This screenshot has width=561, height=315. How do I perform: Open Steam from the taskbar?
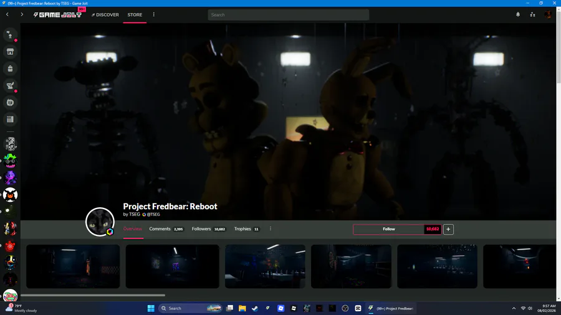(255, 308)
